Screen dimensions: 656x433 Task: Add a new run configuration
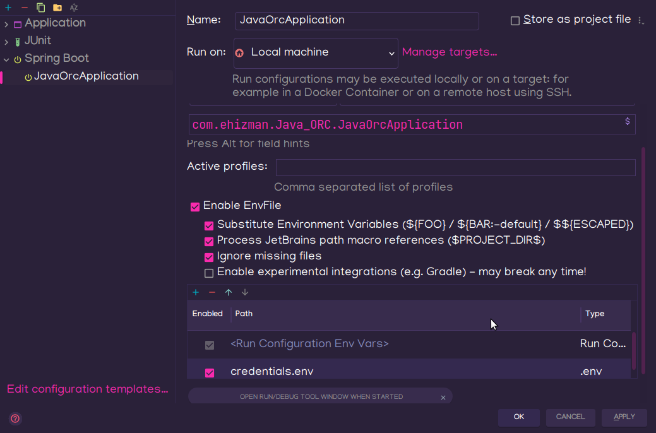tap(8, 8)
